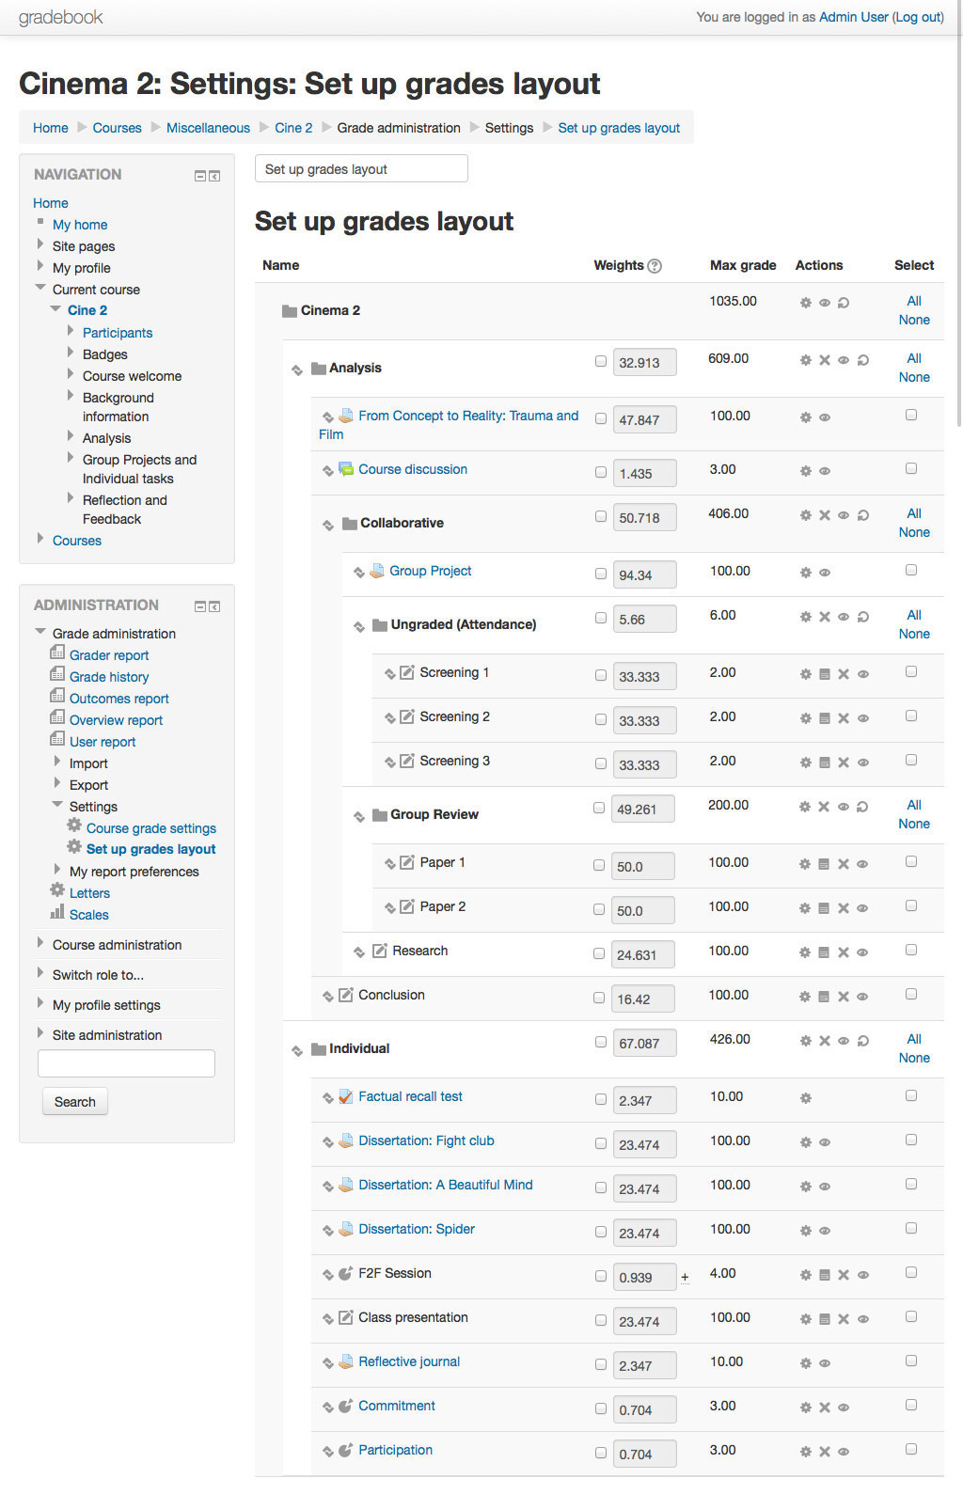This screenshot has height=1510, width=963.
Task: Open Letters settings
Action: point(89,893)
